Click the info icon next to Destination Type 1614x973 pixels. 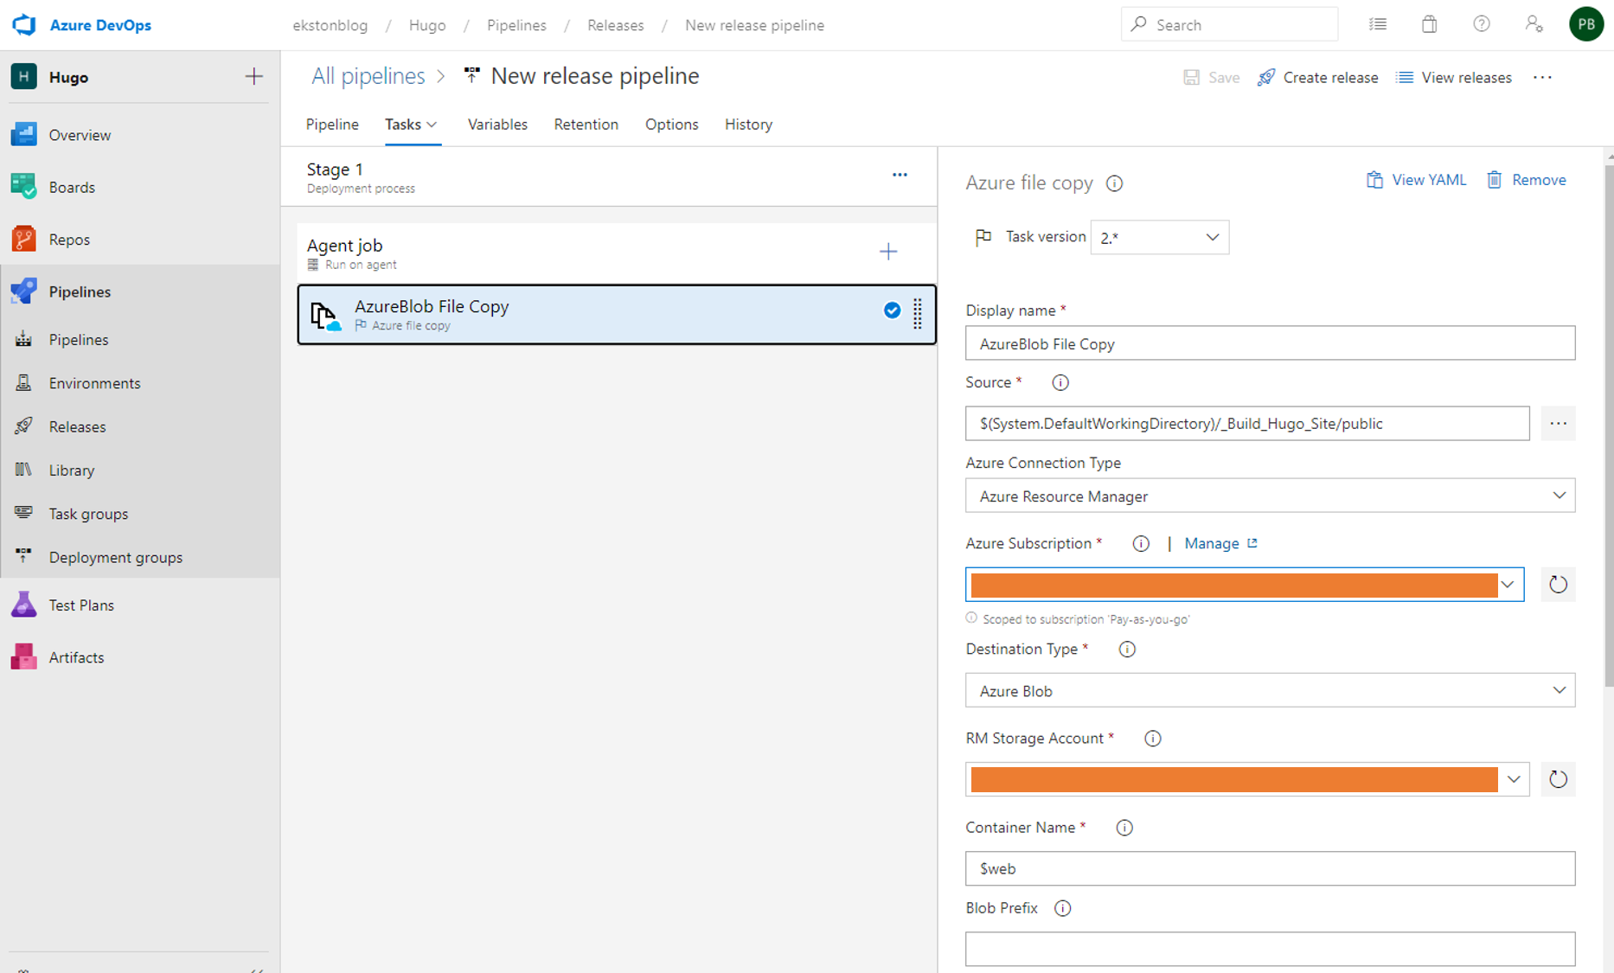(x=1127, y=650)
